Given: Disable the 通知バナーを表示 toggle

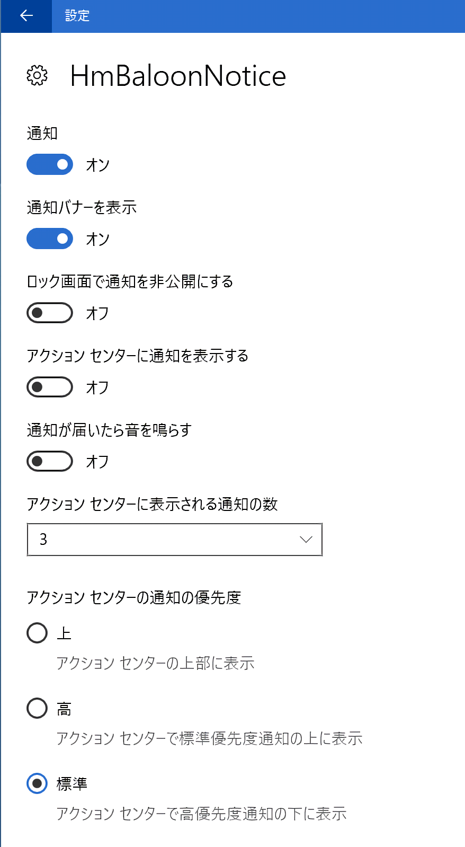Looking at the screenshot, I should (50, 239).
